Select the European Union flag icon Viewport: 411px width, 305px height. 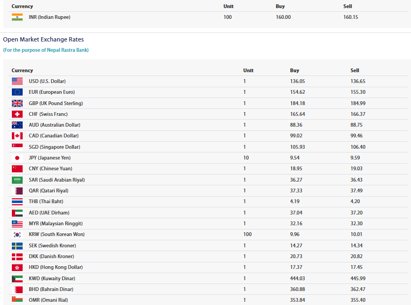(17, 92)
